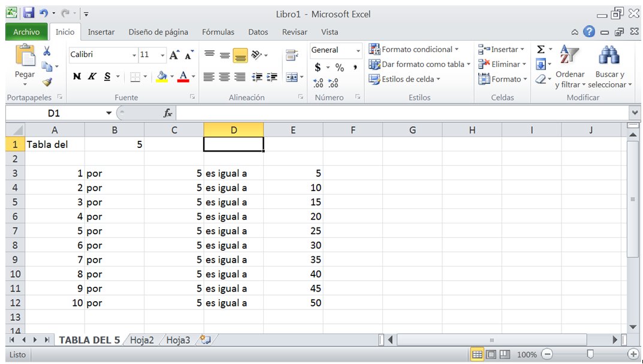Viewport: 643px width, 364px height.
Task: Click the Format Painter brush icon
Action: click(x=47, y=82)
